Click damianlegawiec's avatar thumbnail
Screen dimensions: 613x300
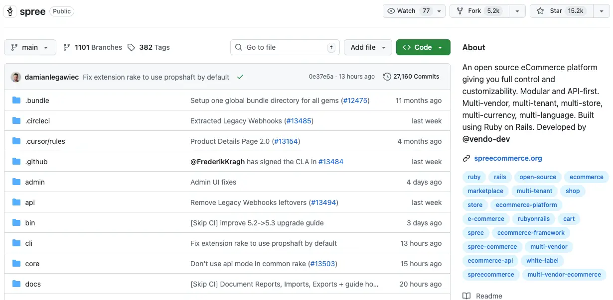pos(16,77)
